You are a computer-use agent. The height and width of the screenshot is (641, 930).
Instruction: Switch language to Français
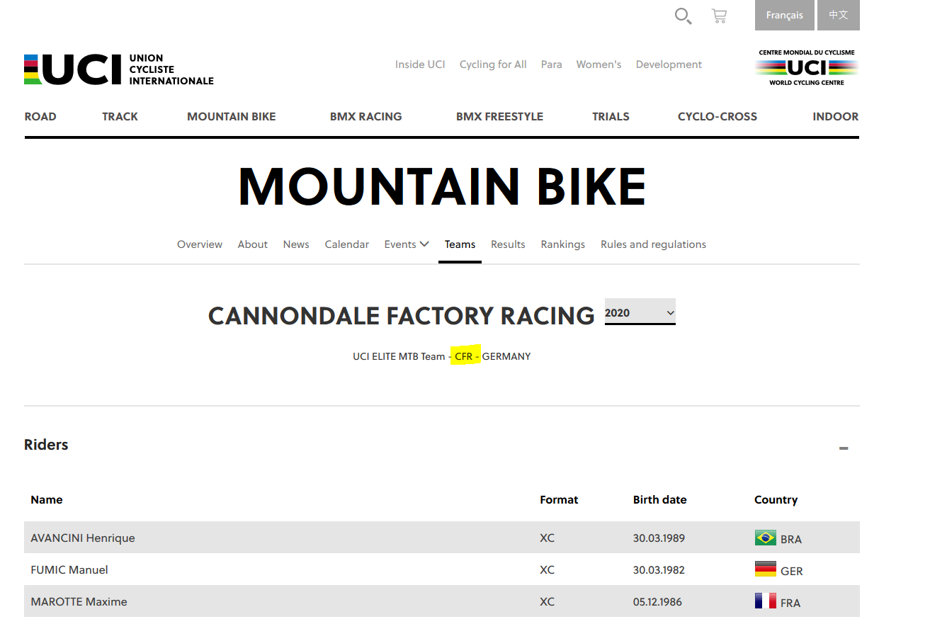(x=784, y=15)
